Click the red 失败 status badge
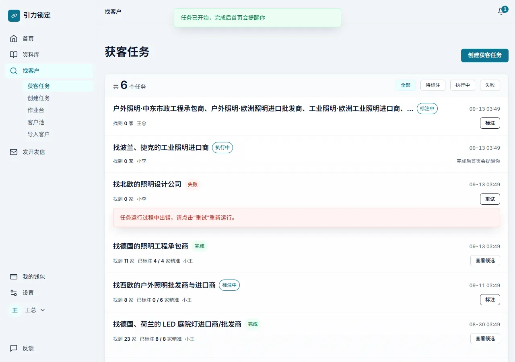This screenshot has width=515, height=362. coord(193,185)
